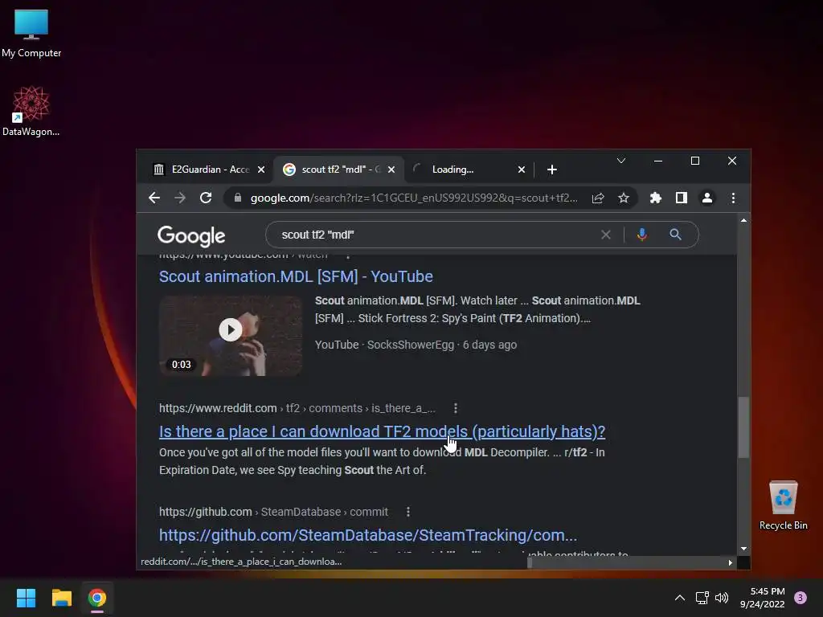823x617 pixels.
Task: Open options for the reddit result
Action: tap(455, 408)
